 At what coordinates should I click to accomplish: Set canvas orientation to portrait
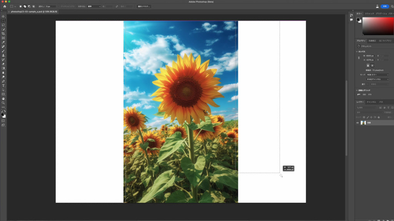click(368, 65)
